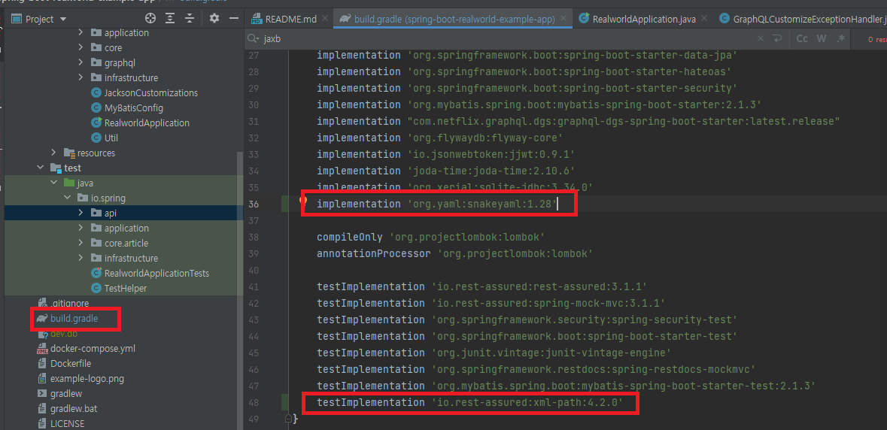Expand the core.article test package
The height and width of the screenshot is (430, 887).
pos(80,243)
